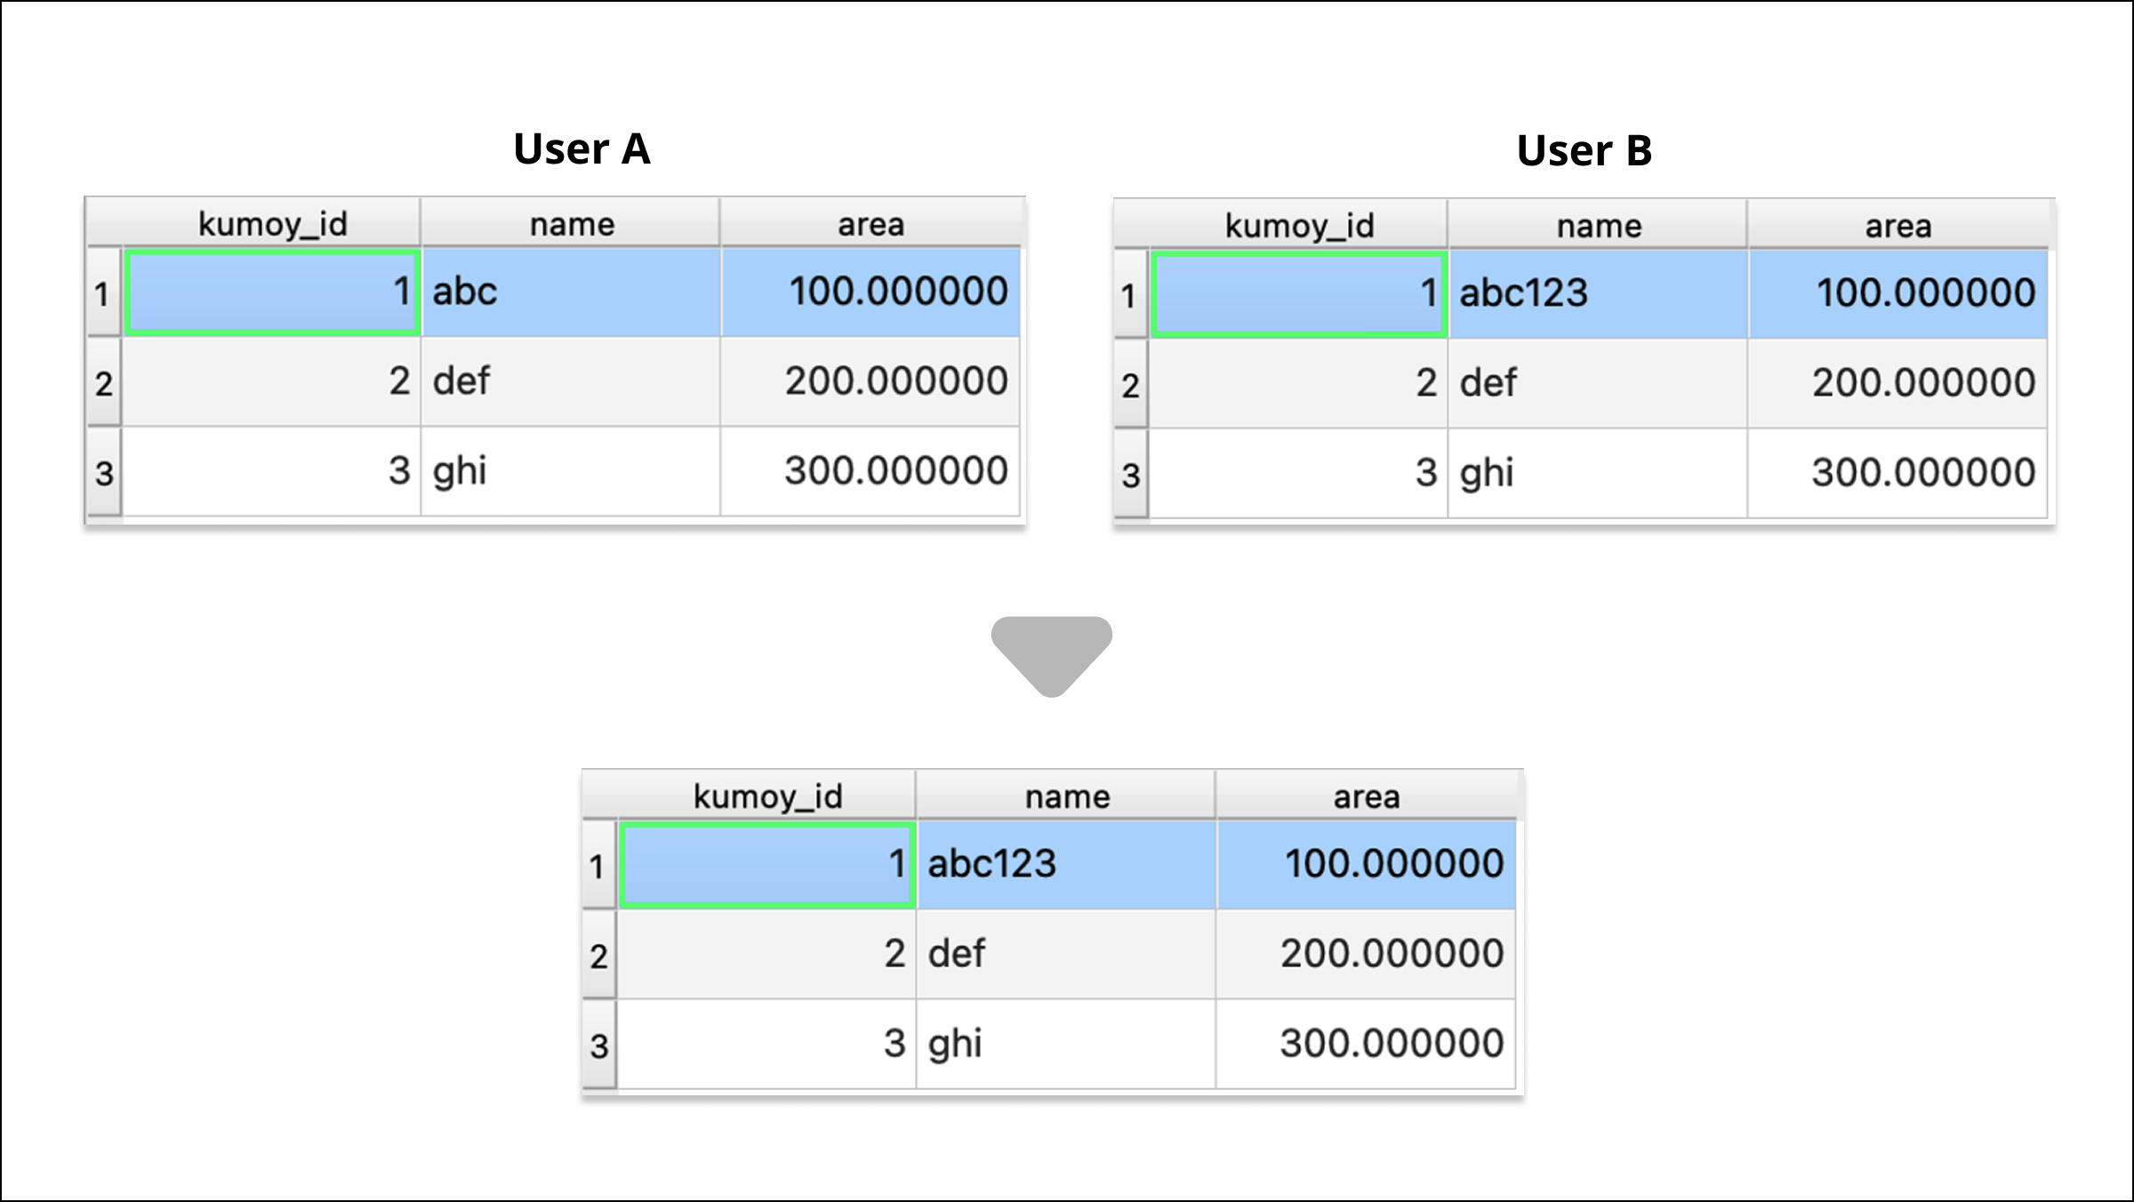The height and width of the screenshot is (1202, 2134).
Task: Click 'def' name cell in User B table
Action: click(x=1598, y=383)
